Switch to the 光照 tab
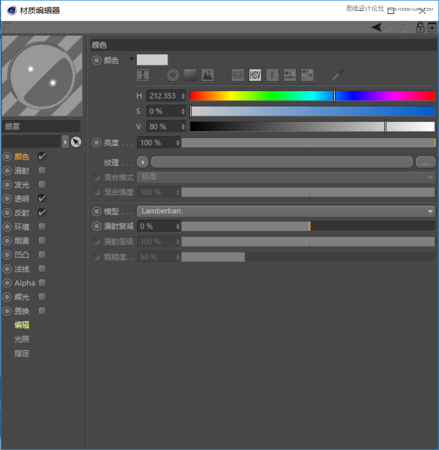Image resolution: width=439 pixels, height=450 pixels. (22, 339)
